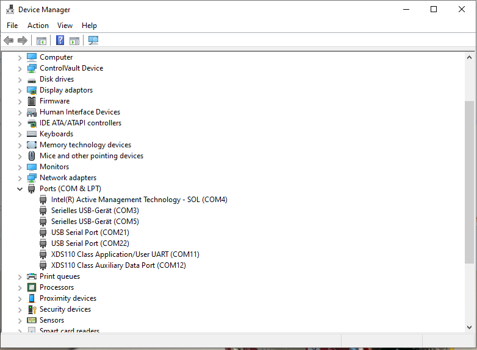Expand the Monitors node
The width and height of the screenshot is (477, 350).
pyautogui.click(x=20, y=167)
